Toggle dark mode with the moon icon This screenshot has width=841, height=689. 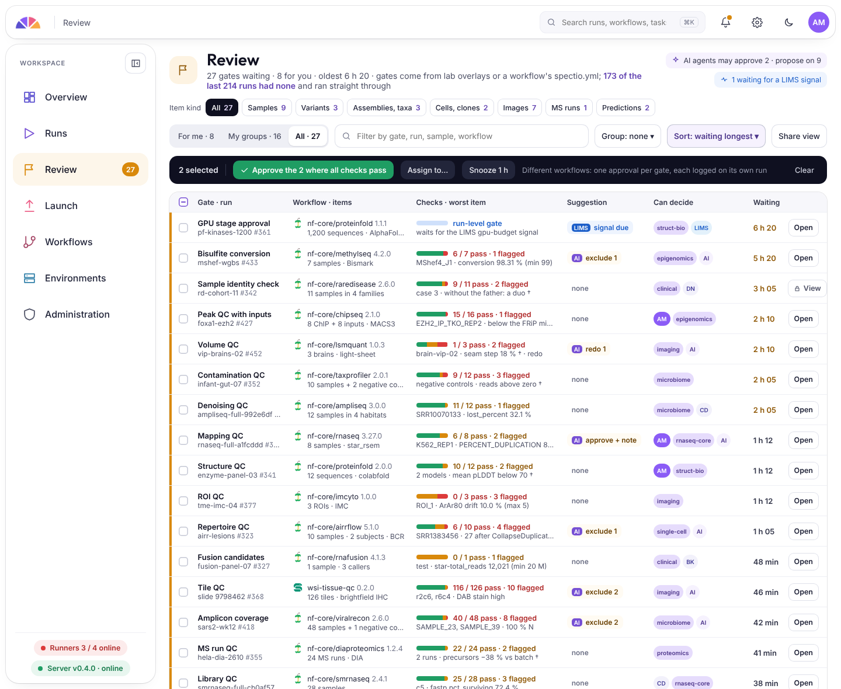pyautogui.click(x=788, y=22)
